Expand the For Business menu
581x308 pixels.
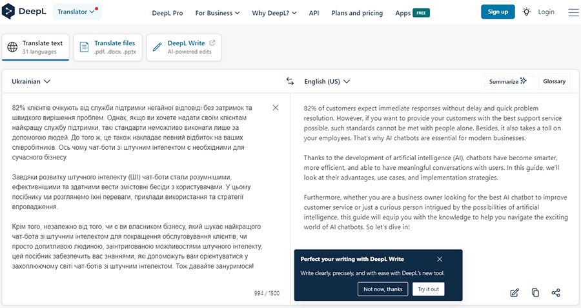218,13
